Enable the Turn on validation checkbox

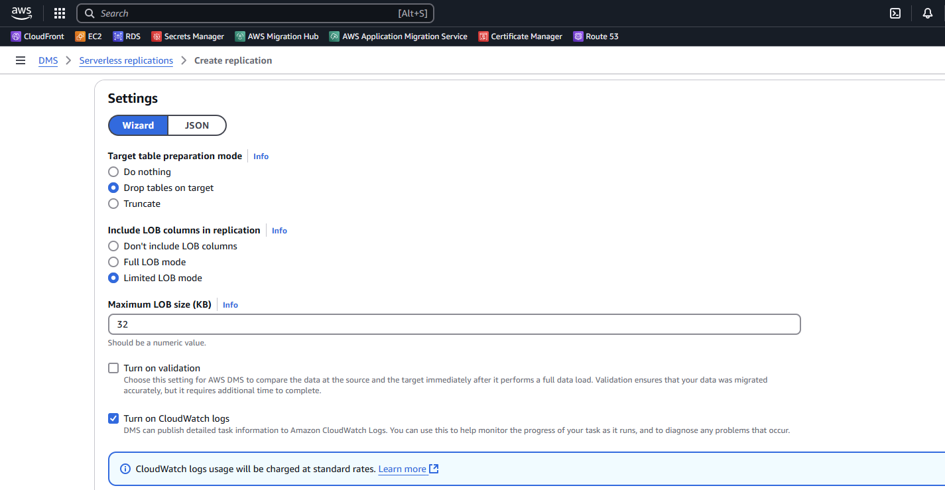113,368
